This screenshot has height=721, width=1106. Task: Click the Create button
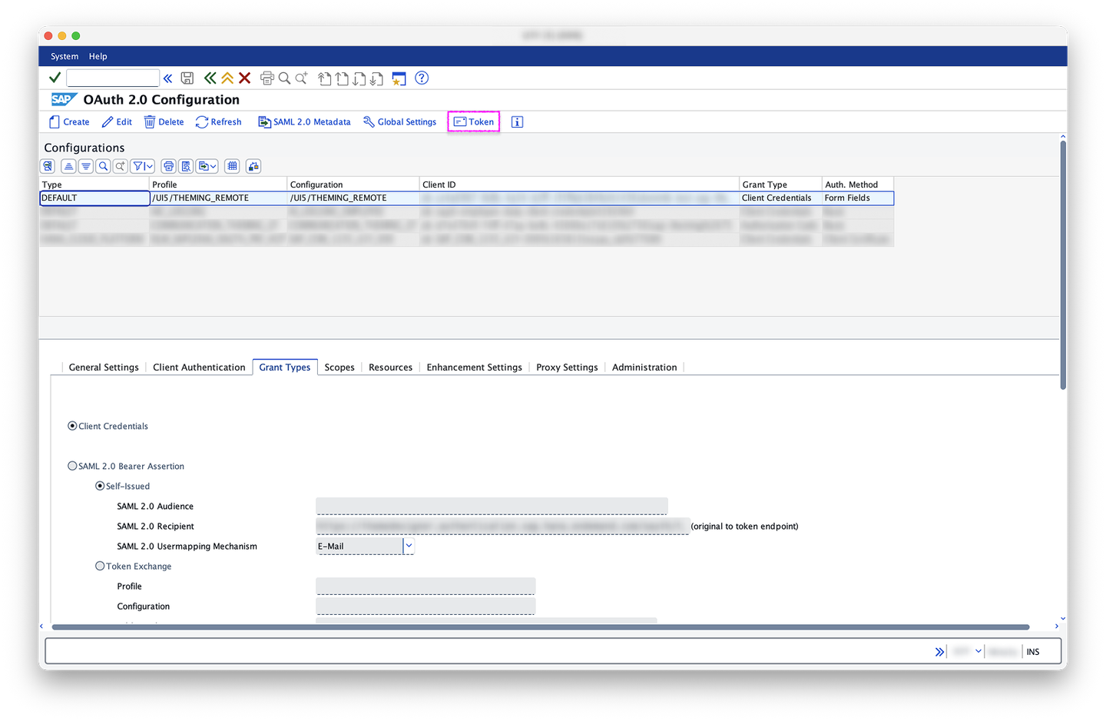point(69,122)
